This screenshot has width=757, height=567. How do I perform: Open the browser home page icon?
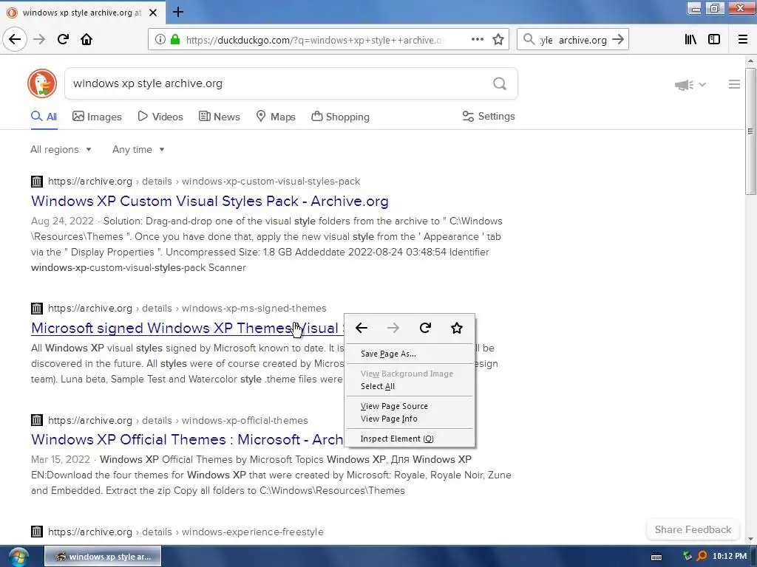pyautogui.click(x=86, y=39)
